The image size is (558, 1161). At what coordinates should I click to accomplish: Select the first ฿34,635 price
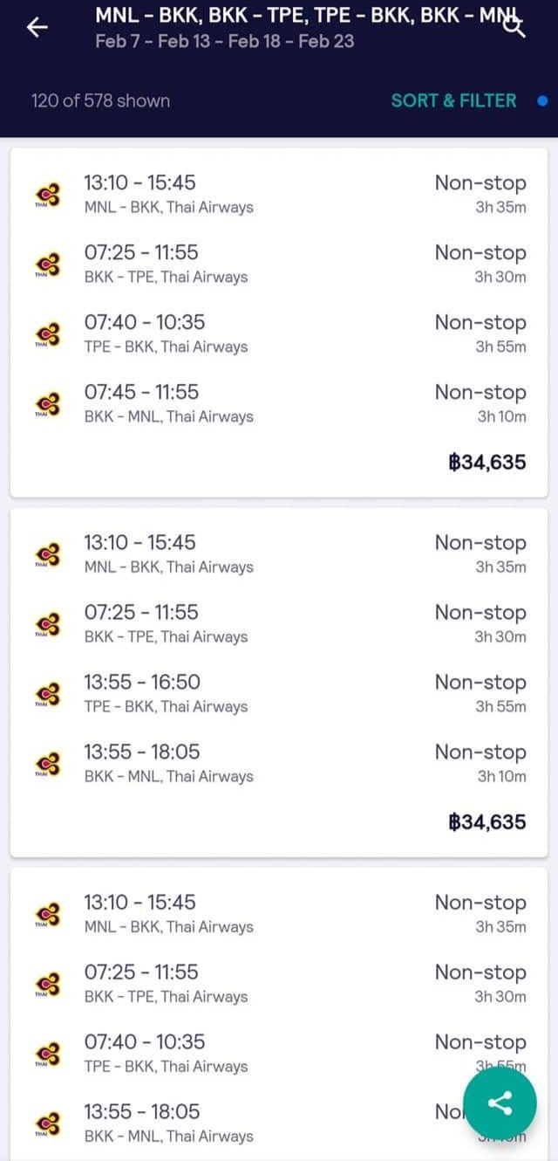487,462
